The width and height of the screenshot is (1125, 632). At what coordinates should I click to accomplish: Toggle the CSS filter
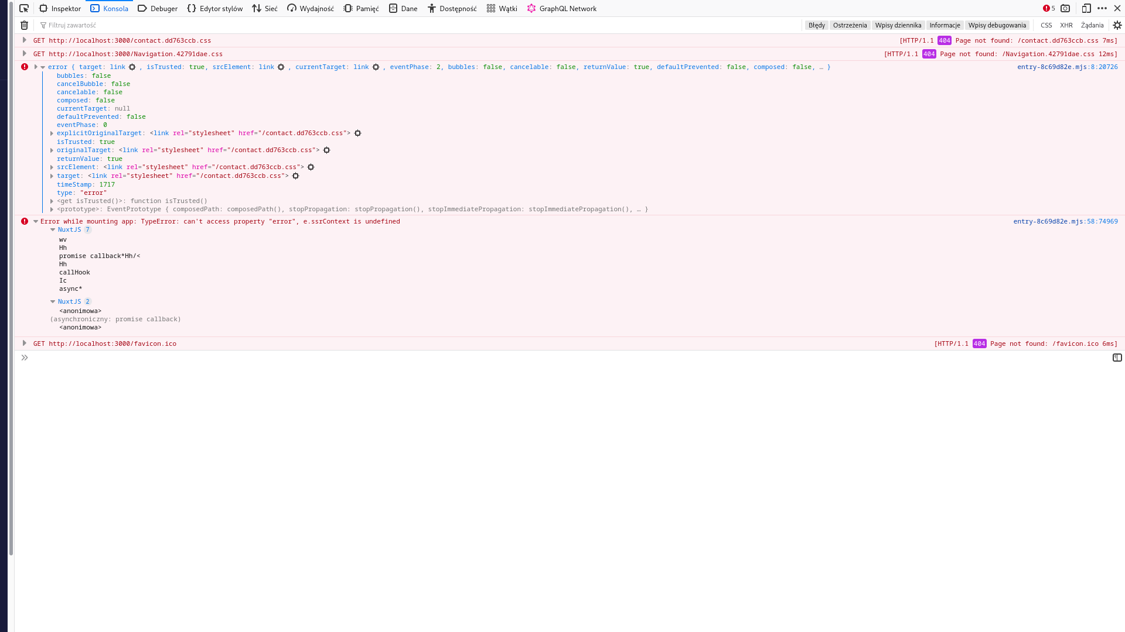(x=1046, y=25)
